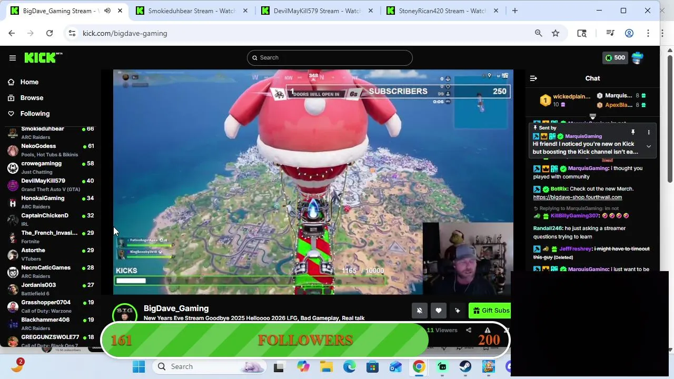Open Windows Start button
674x379 pixels.
138,367
